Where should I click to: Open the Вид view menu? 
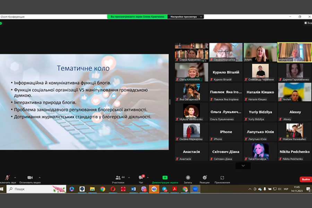pyautogui.click(x=308, y=23)
